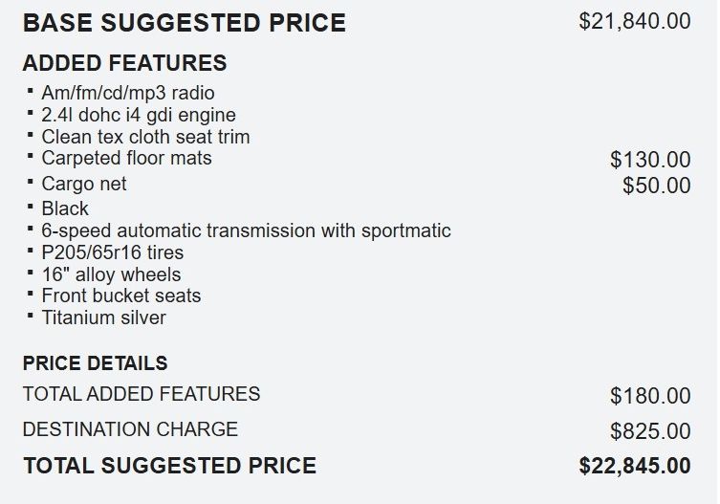Click the Cargo net feature
720x504 pixels.
84,184
